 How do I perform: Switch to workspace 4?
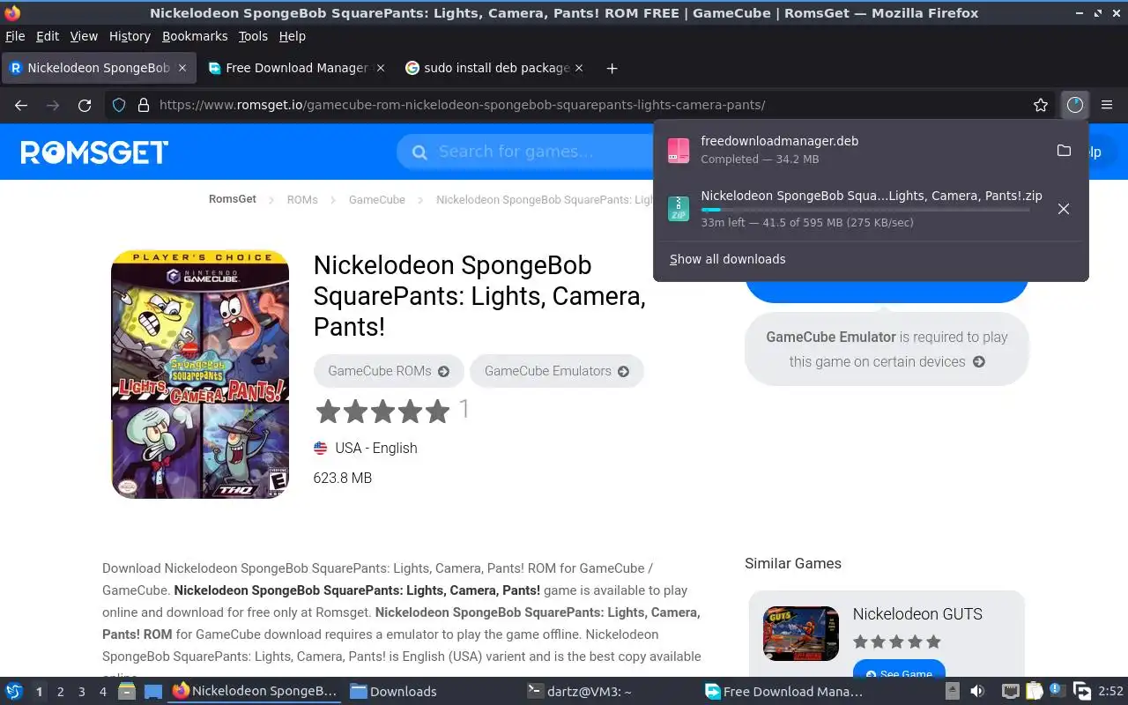(x=103, y=692)
